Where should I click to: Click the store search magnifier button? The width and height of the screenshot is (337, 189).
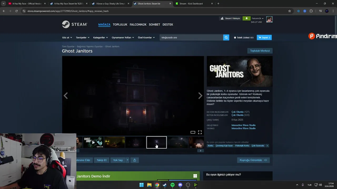(x=226, y=38)
